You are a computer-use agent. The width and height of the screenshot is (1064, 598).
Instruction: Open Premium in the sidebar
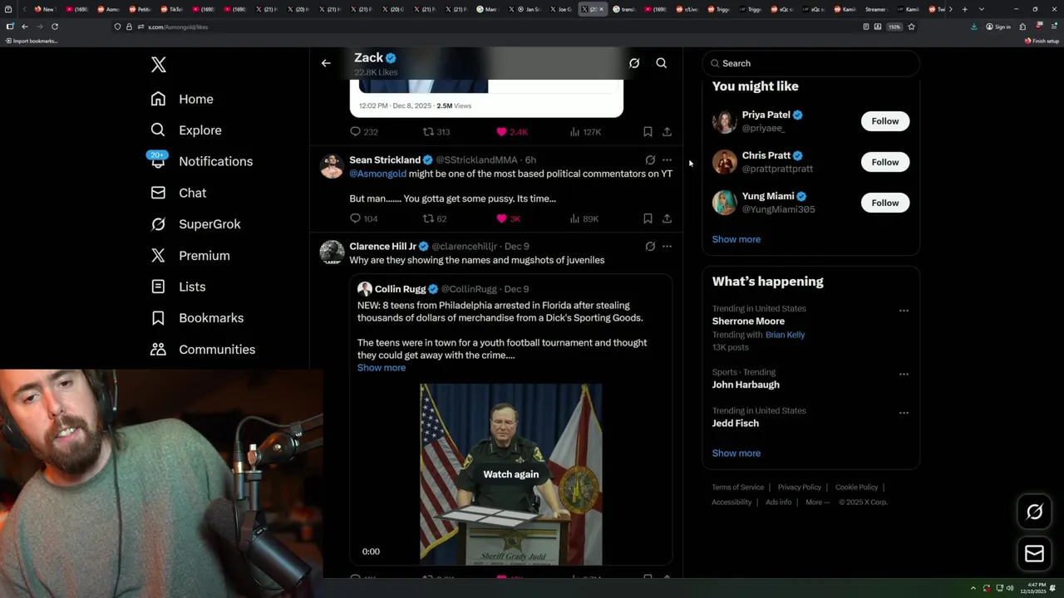coord(190,256)
